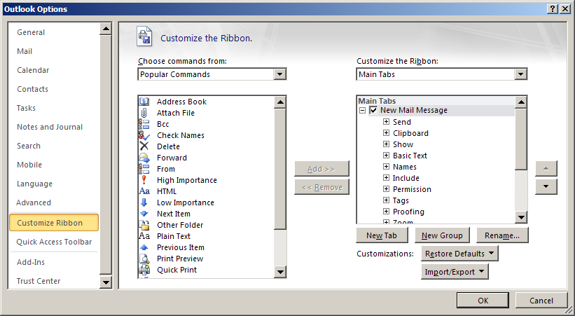Open the Advanced options category
This screenshot has height=316, width=575.
click(34, 202)
